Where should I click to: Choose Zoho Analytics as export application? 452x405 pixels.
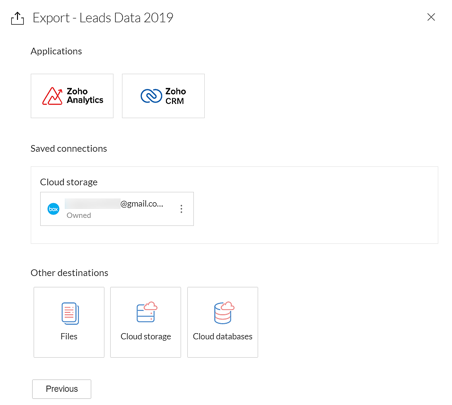click(x=72, y=96)
